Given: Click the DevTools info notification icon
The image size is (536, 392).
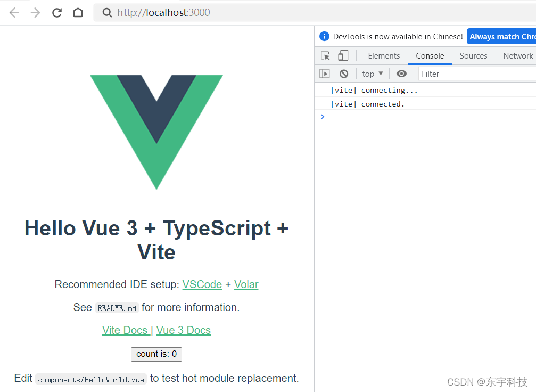Looking at the screenshot, I should point(324,36).
